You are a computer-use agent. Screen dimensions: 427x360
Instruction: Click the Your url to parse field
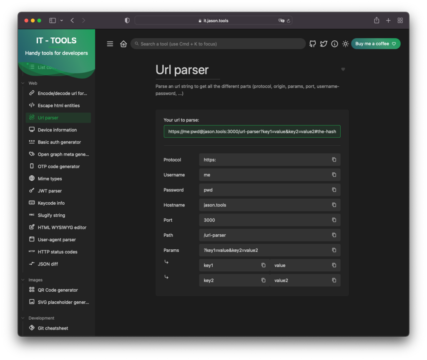point(252,132)
